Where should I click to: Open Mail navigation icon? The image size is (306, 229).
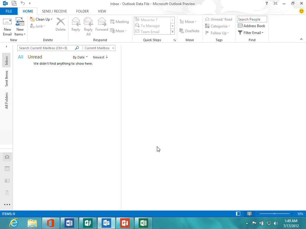(x=7, y=157)
